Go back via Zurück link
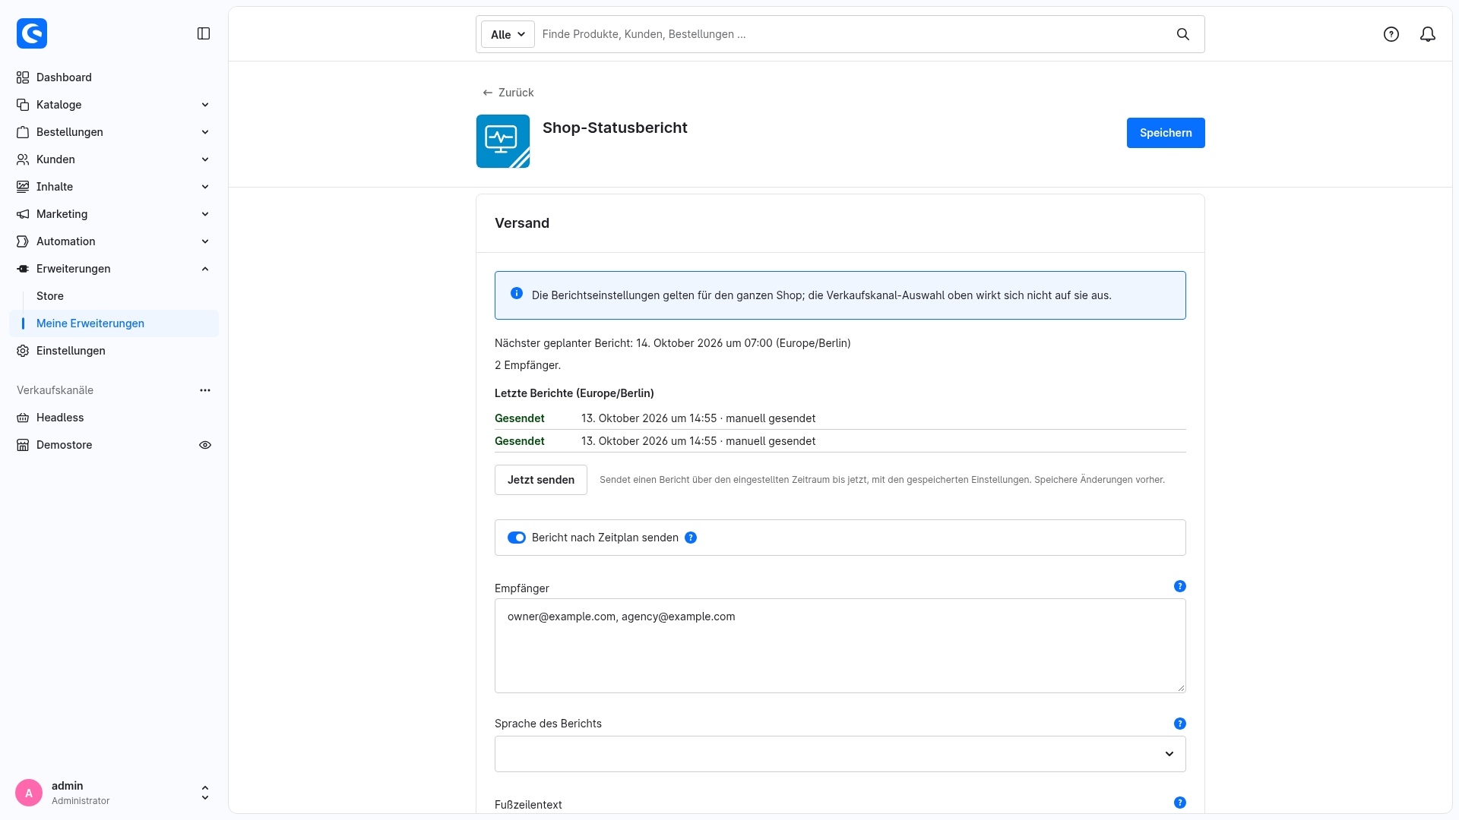Viewport: 1459px width, 820px height. (x=508, y=93)
